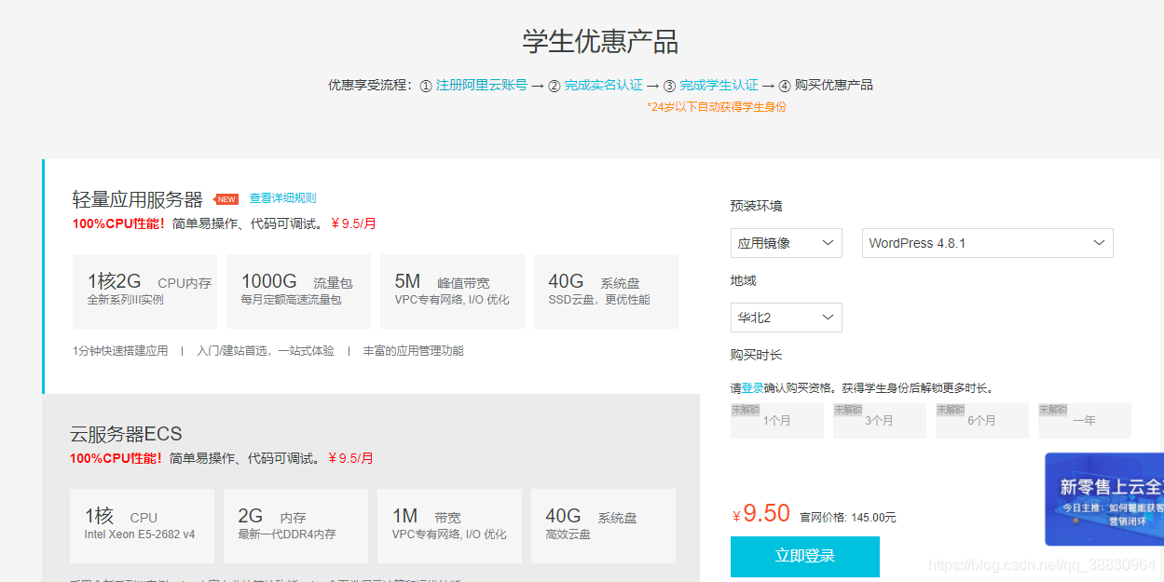
Task: Click the NEW badge beside 轻量应用服务器
Action: 226,199
